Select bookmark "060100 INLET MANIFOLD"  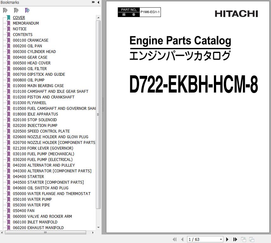pyautogui.click(x=35, y=222)
